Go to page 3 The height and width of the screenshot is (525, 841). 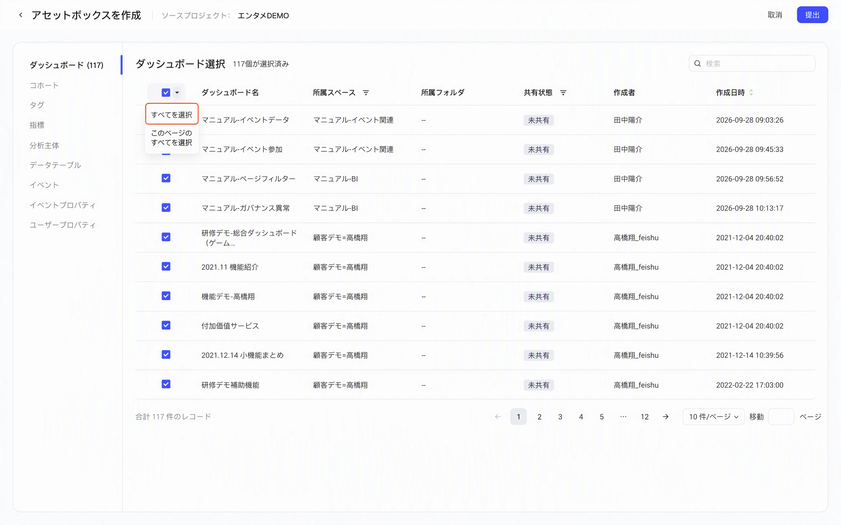click(x=560, y=417)
